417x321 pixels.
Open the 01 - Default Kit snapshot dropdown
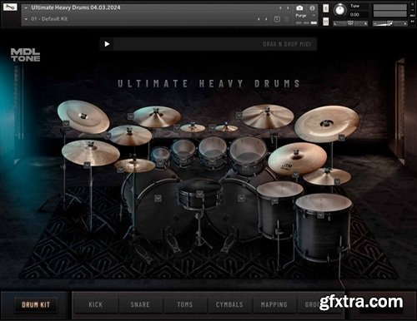coord(26,19)
